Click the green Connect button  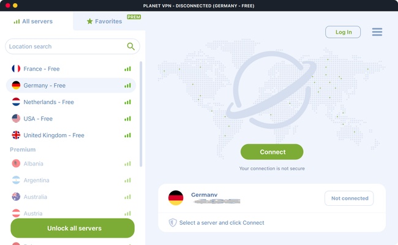click(x=272, y=152)
